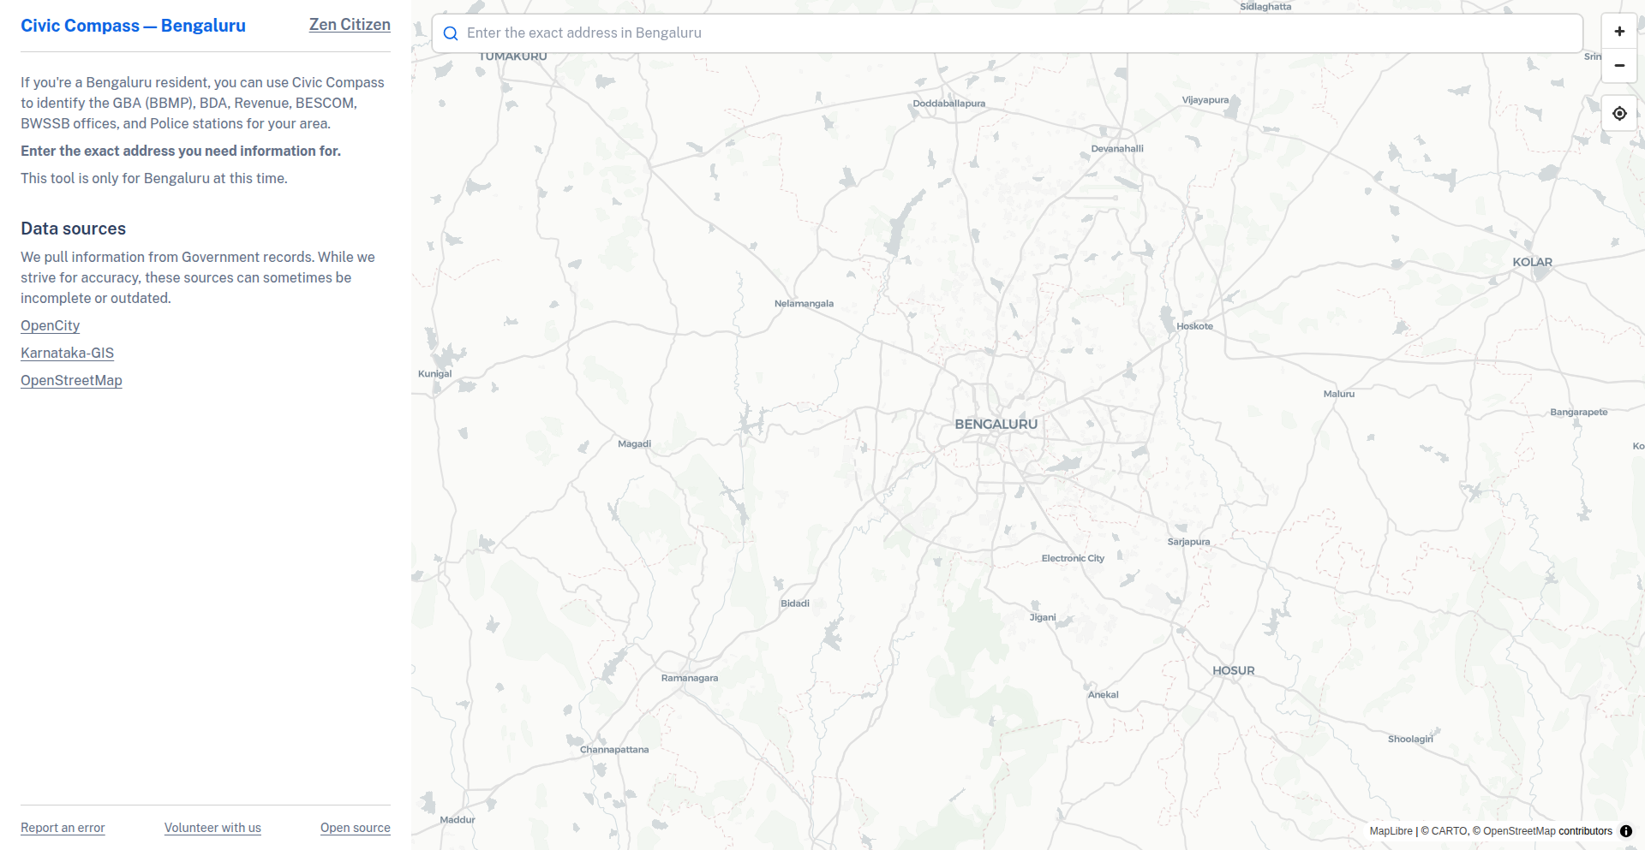The height and width of the screenshot is (850, 1645).
Task: Open the OpenCity data source link
Action: 51,325
